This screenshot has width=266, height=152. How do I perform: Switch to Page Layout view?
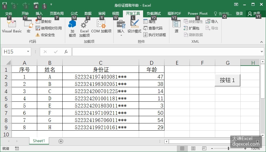pyautogui.click(x=193, y=149)
